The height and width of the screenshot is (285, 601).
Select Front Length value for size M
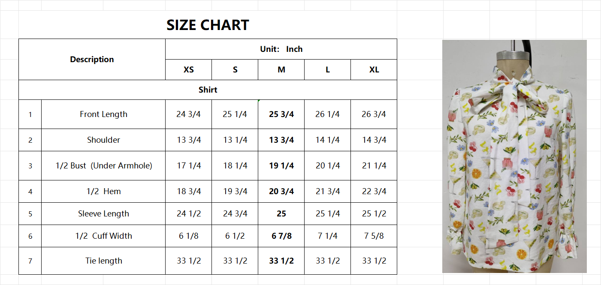tap(281, 114)
